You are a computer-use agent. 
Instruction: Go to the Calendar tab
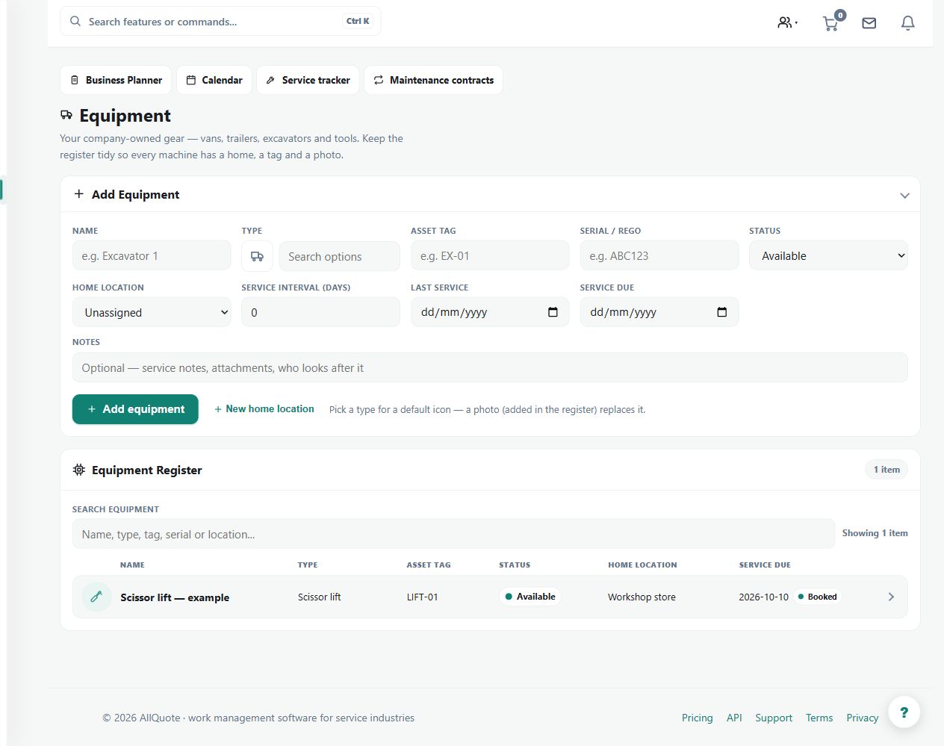tap(214, 80)
